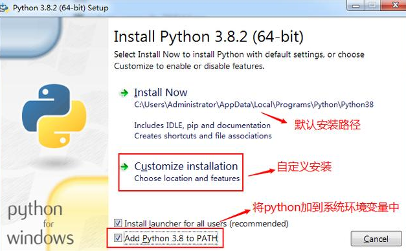Toggle the Add Python 3.8 to PATH checkbox
This screenshot has height=251, width=406.
click(118, 237)
